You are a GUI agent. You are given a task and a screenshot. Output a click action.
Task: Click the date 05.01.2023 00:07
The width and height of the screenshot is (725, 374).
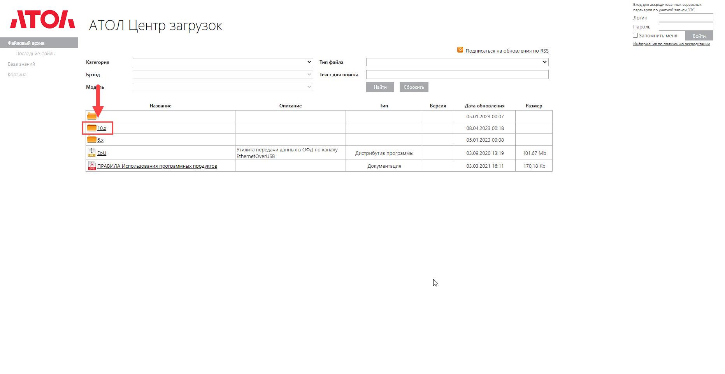(485, 116)
